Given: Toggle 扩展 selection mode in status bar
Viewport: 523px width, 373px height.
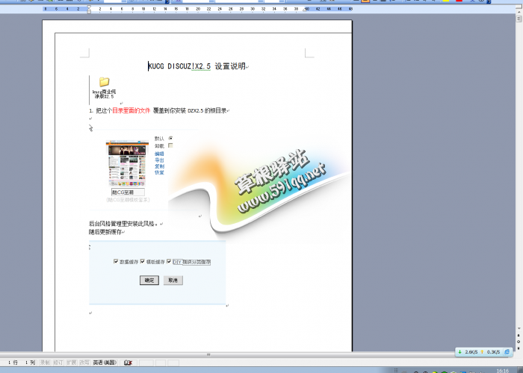Looking at the screenshot, I should [x=72, y=363].
